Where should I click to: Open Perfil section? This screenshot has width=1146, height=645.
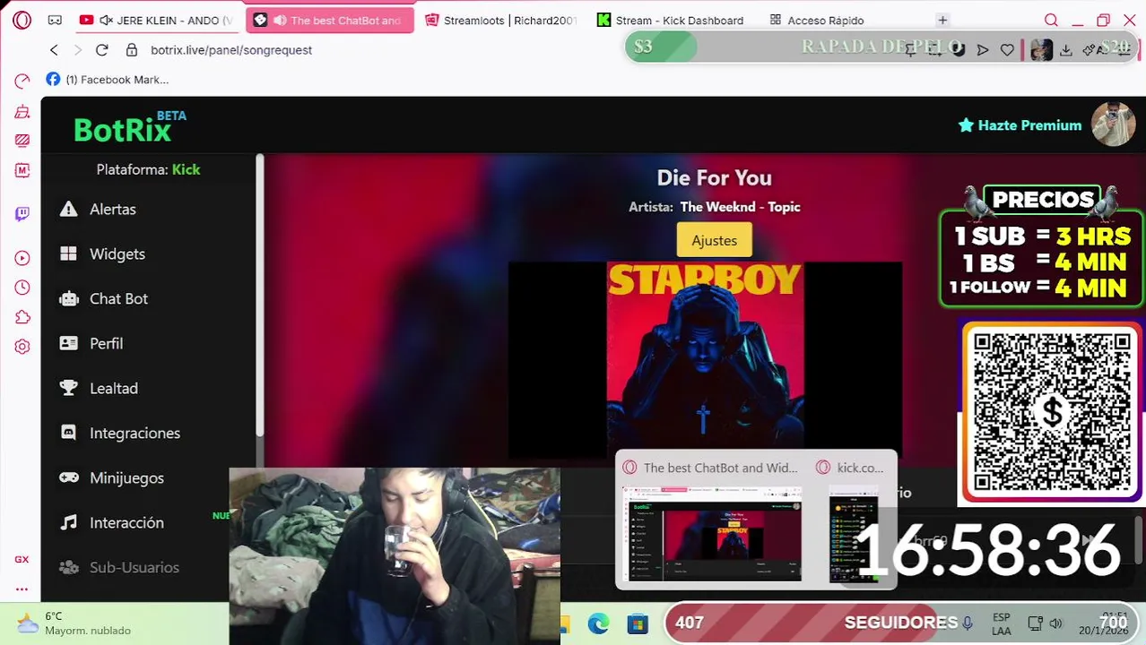tap(106, 343)
